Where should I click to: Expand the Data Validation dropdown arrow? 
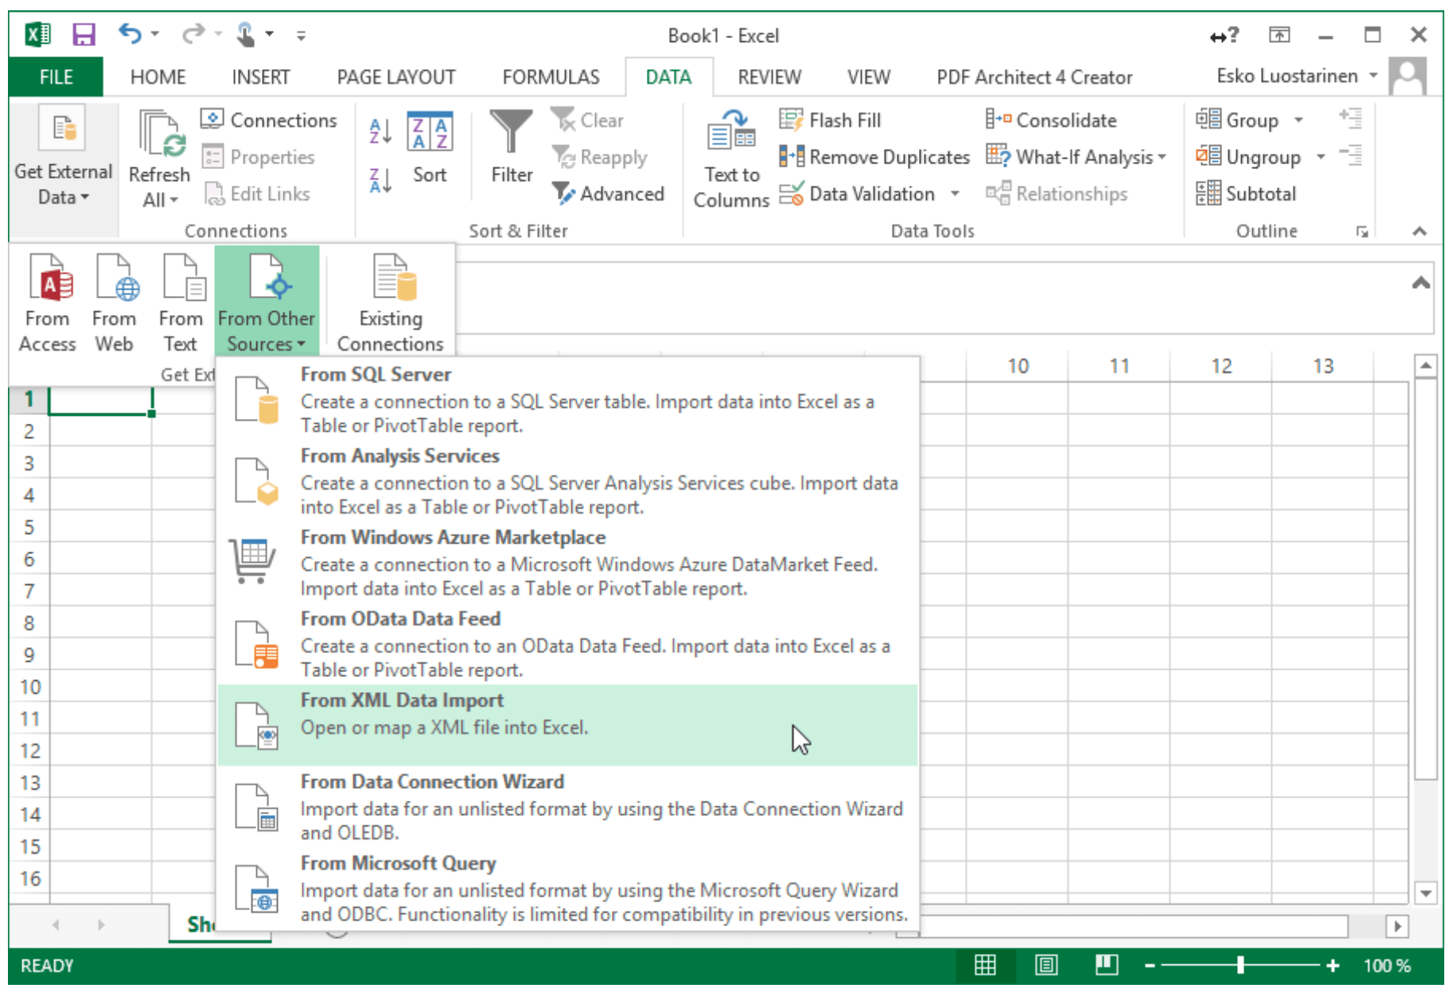(x=955, y=194)
